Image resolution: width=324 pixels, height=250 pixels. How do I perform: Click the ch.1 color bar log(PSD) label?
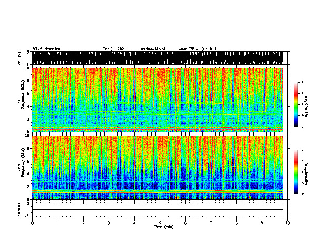click(306, 106)
